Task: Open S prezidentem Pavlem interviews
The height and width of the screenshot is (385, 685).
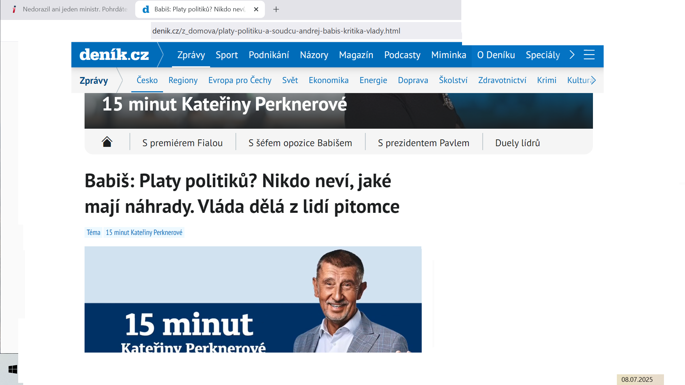Action: (423, 143)
